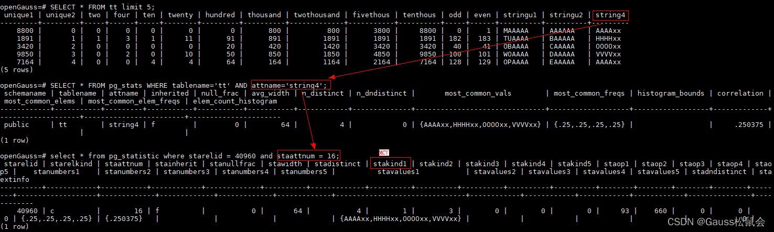The width and height of the screenshot is (774, 232).
Task: Click the unique1 column header
Action: pyautogui.click(x=19, y=15)
